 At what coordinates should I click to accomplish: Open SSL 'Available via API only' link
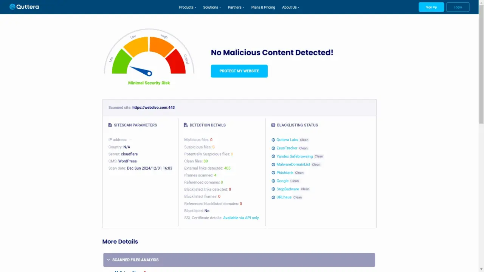(x=241, y=218)
